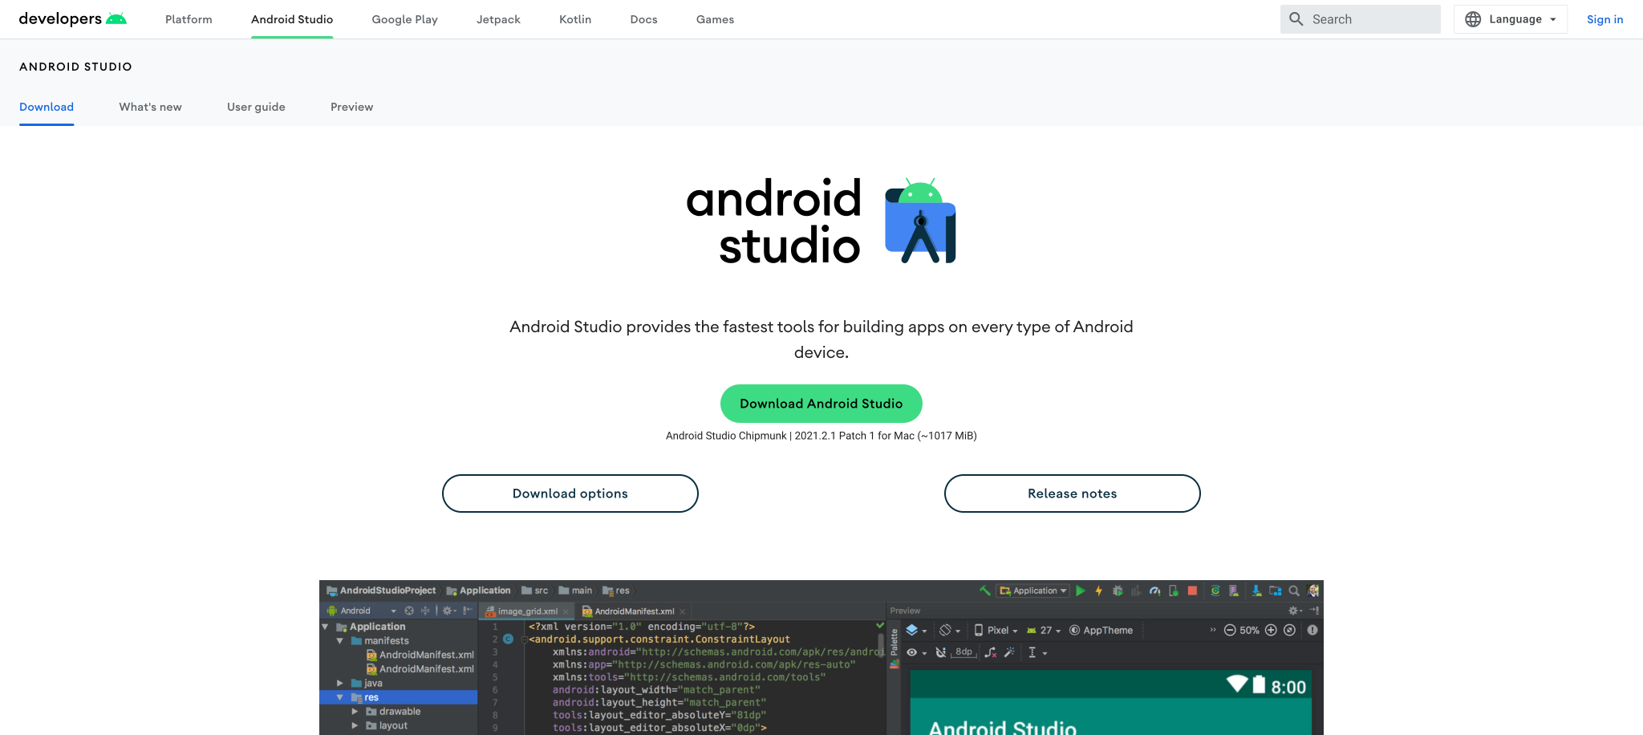Click the user avatar in IDE toolbar
This screenshot has width=1643, height=735.
pos(1313,591)
